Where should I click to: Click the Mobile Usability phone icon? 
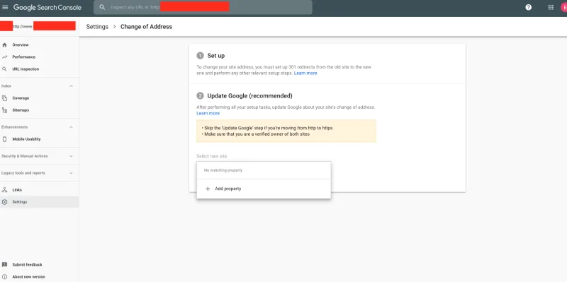pos(4,139)
